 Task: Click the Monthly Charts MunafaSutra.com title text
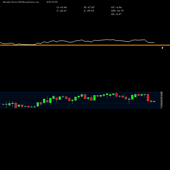coord(21,2)
